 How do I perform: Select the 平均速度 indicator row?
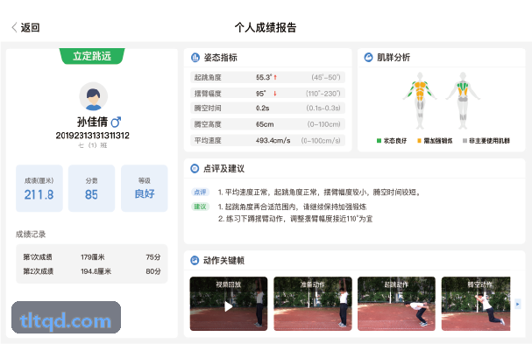pyautogui.click(x=267, y=140)
